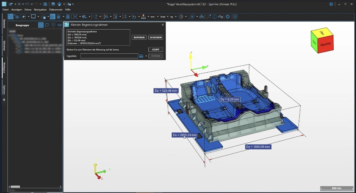Click the Baugruppe panel title

point(22,25)
